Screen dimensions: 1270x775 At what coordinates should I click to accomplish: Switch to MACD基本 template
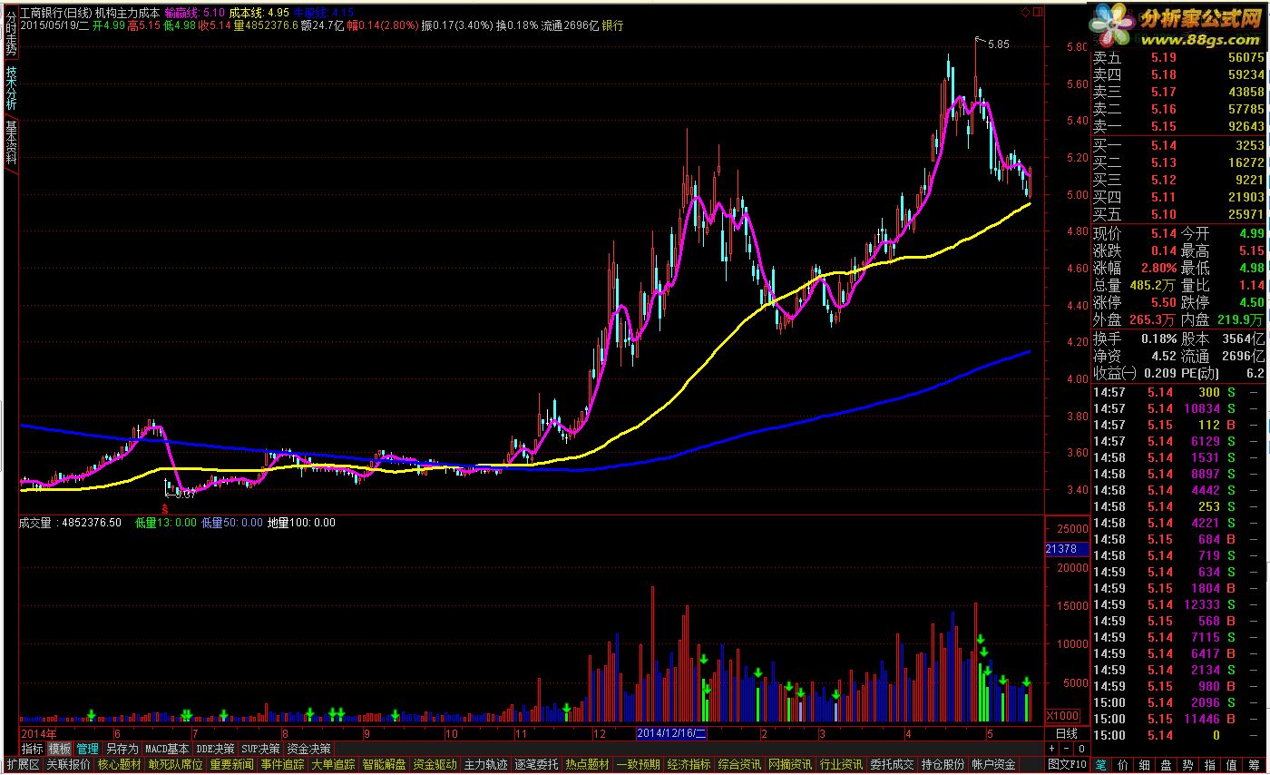click(x=167, y=749)
